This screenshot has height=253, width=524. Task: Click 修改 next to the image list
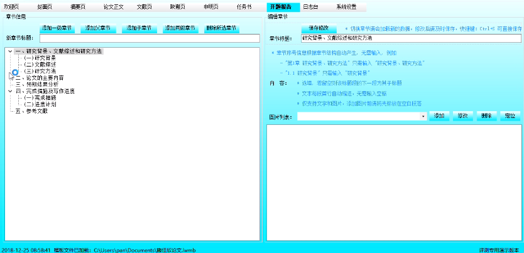pos(463,116)
